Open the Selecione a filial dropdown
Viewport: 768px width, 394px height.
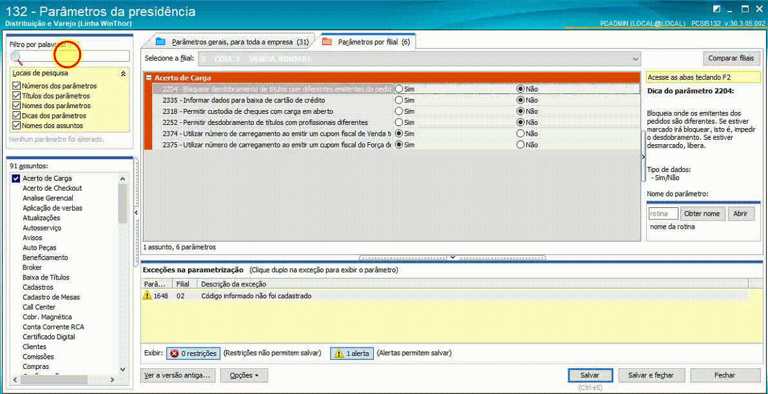(x=635, y=59)
